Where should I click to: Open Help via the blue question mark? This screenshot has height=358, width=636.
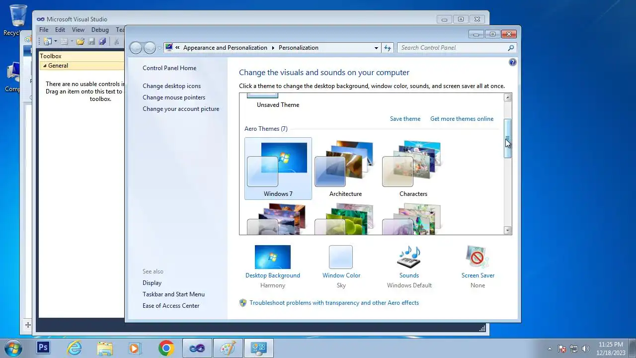click(x=513, y=62)
